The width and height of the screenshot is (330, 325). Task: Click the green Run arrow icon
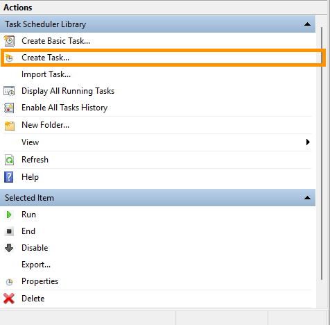click(x=9, y=215)
